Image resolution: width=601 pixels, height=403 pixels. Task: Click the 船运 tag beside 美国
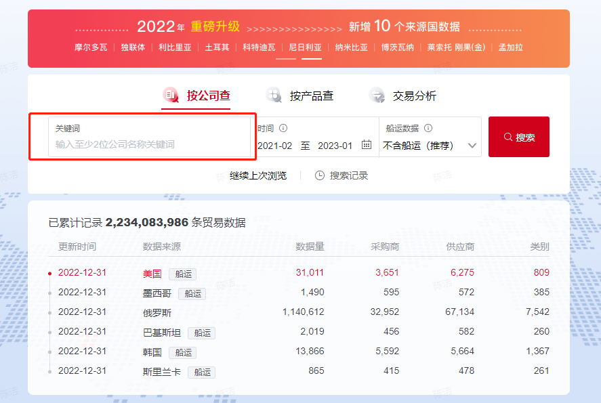(x=182, y=274)
